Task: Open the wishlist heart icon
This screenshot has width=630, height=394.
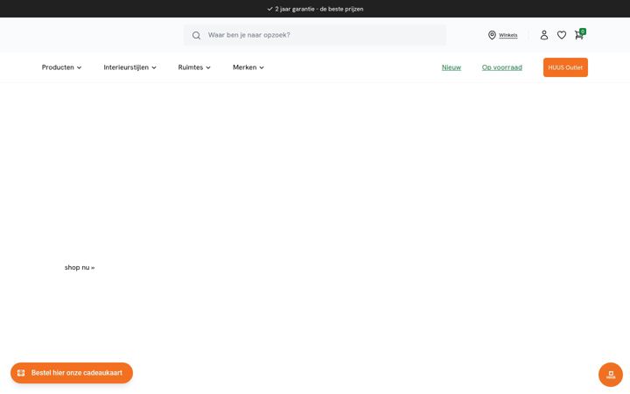Action: point(562,35)
